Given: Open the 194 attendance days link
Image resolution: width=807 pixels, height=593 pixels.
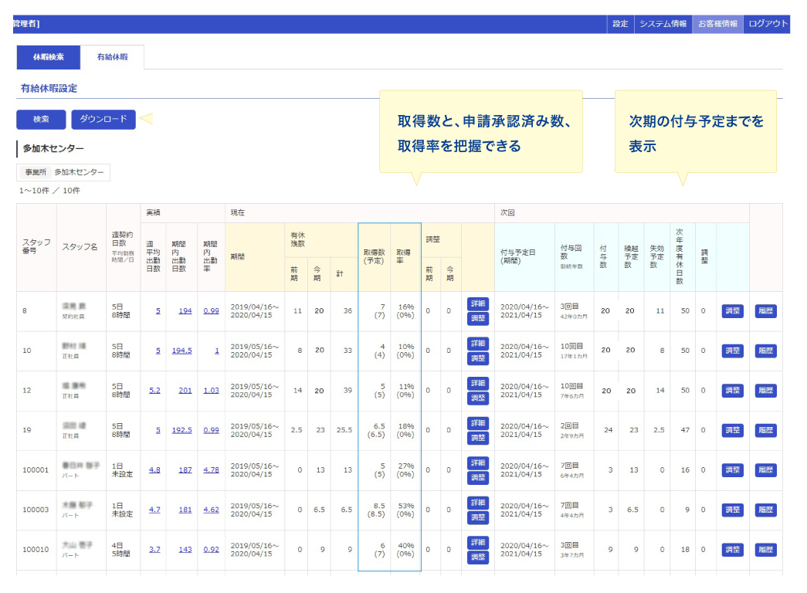Looking at the screenshot, I should tap(185, 311).
